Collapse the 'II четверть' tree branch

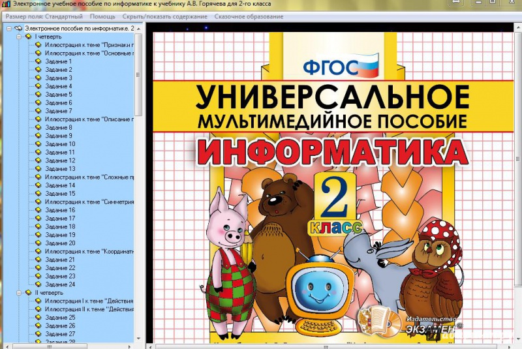point(19,293)
